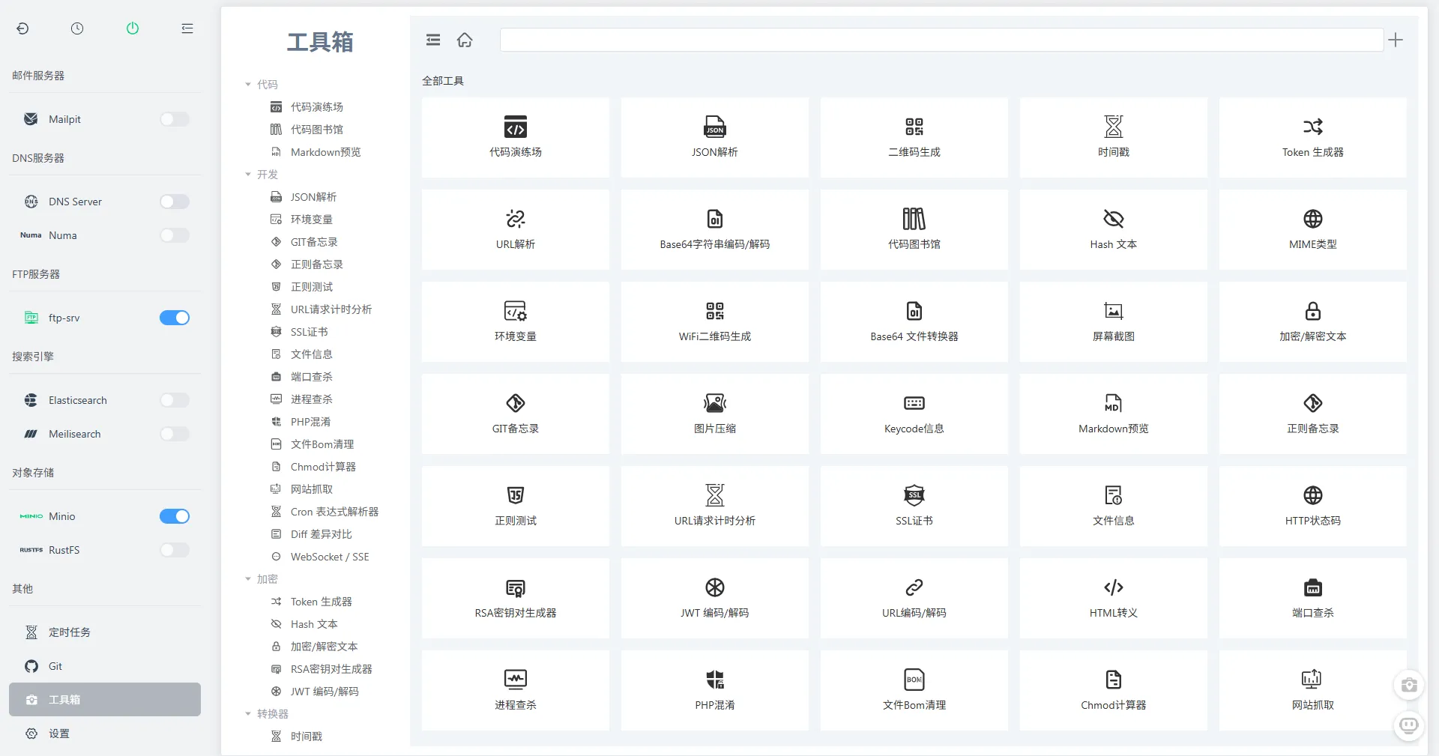The width and height of the screenshot is (1439, 756).
Task: Open the Hash 文本 card
Action: pos(1114,229)
